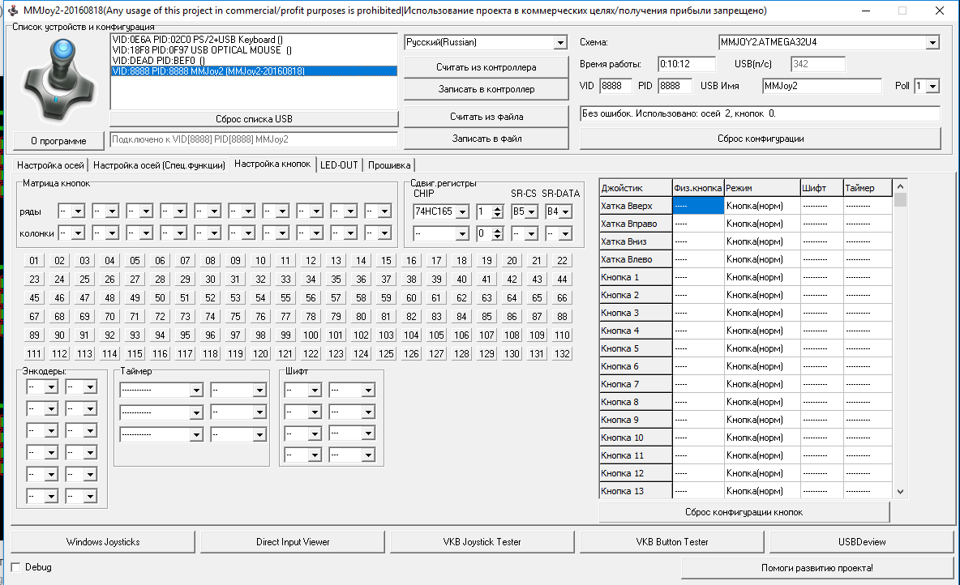Viewport: 960px width, 585px height.
Task: Click the USB Имя field containing MMJoy2
Action: (821, 86)
